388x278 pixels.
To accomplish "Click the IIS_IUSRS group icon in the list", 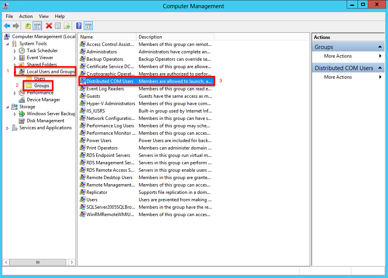I will (x=83, y=111).
